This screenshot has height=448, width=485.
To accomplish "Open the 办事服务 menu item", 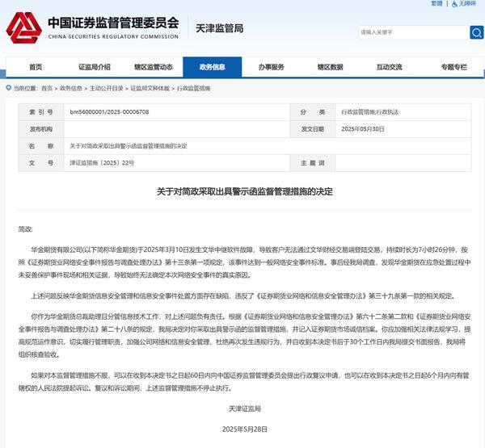I will (272, 67).
